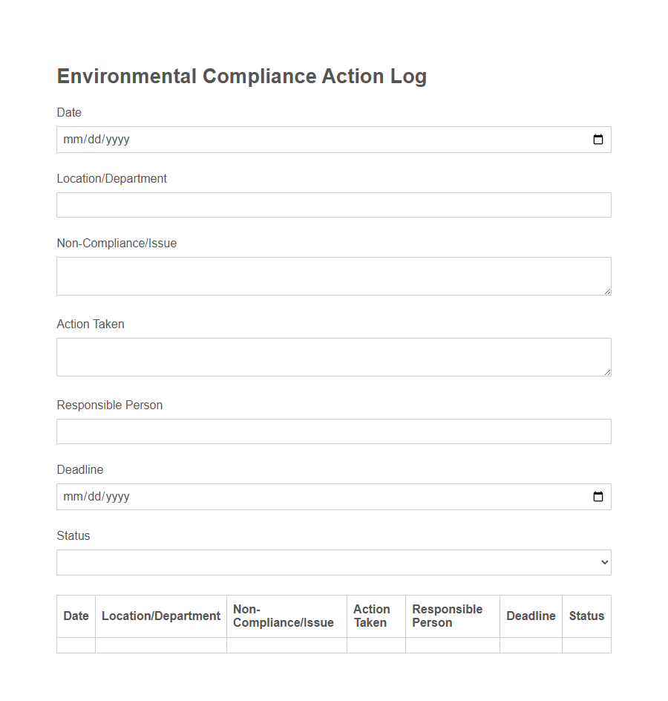The width and height of the screenshot is (668, 701).
Task: Click the Deadline input field
Action: 297,497
